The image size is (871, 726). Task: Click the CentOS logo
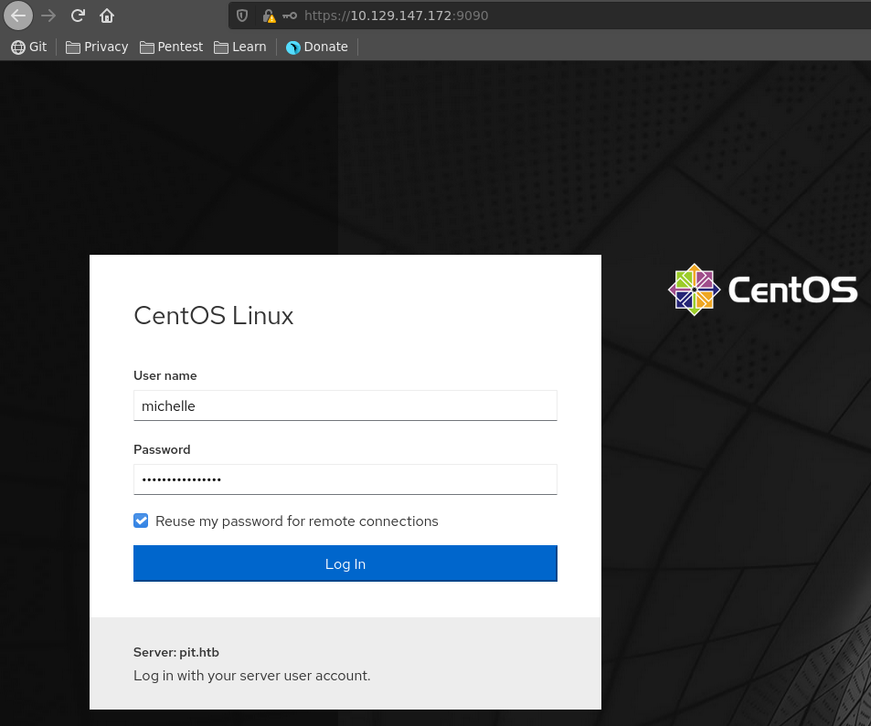tap(763, 290)
